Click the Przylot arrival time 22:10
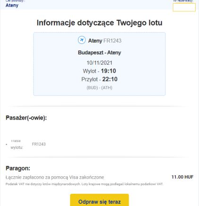The height and width of the screenshot is (206, 199). point(110,79)
